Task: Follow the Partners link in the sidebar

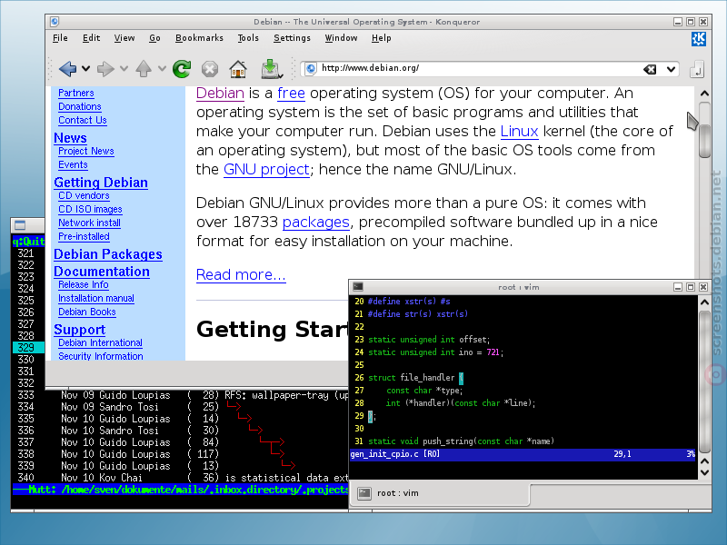Action: 76,93
